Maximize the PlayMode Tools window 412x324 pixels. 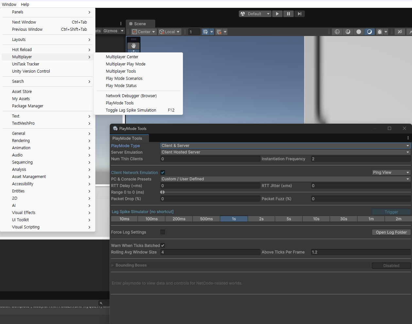click(x=389, y=128)
